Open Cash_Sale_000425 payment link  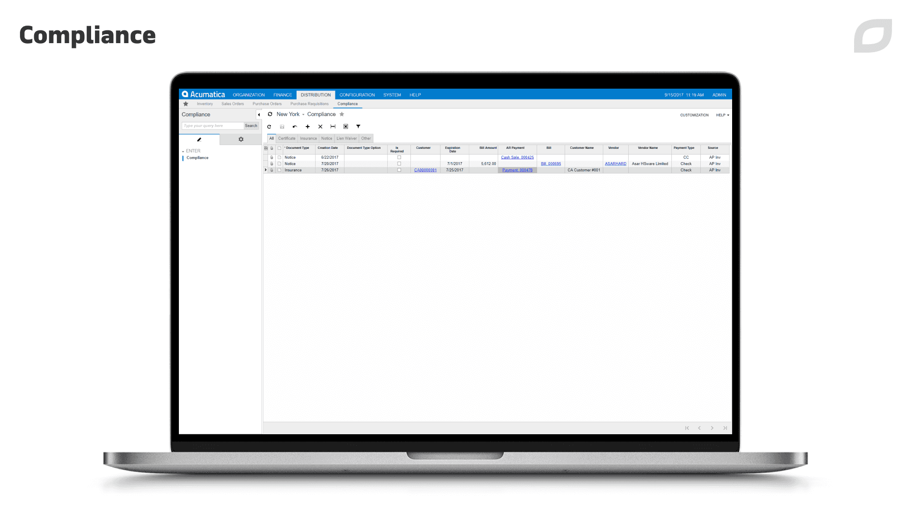coord(517,157)
